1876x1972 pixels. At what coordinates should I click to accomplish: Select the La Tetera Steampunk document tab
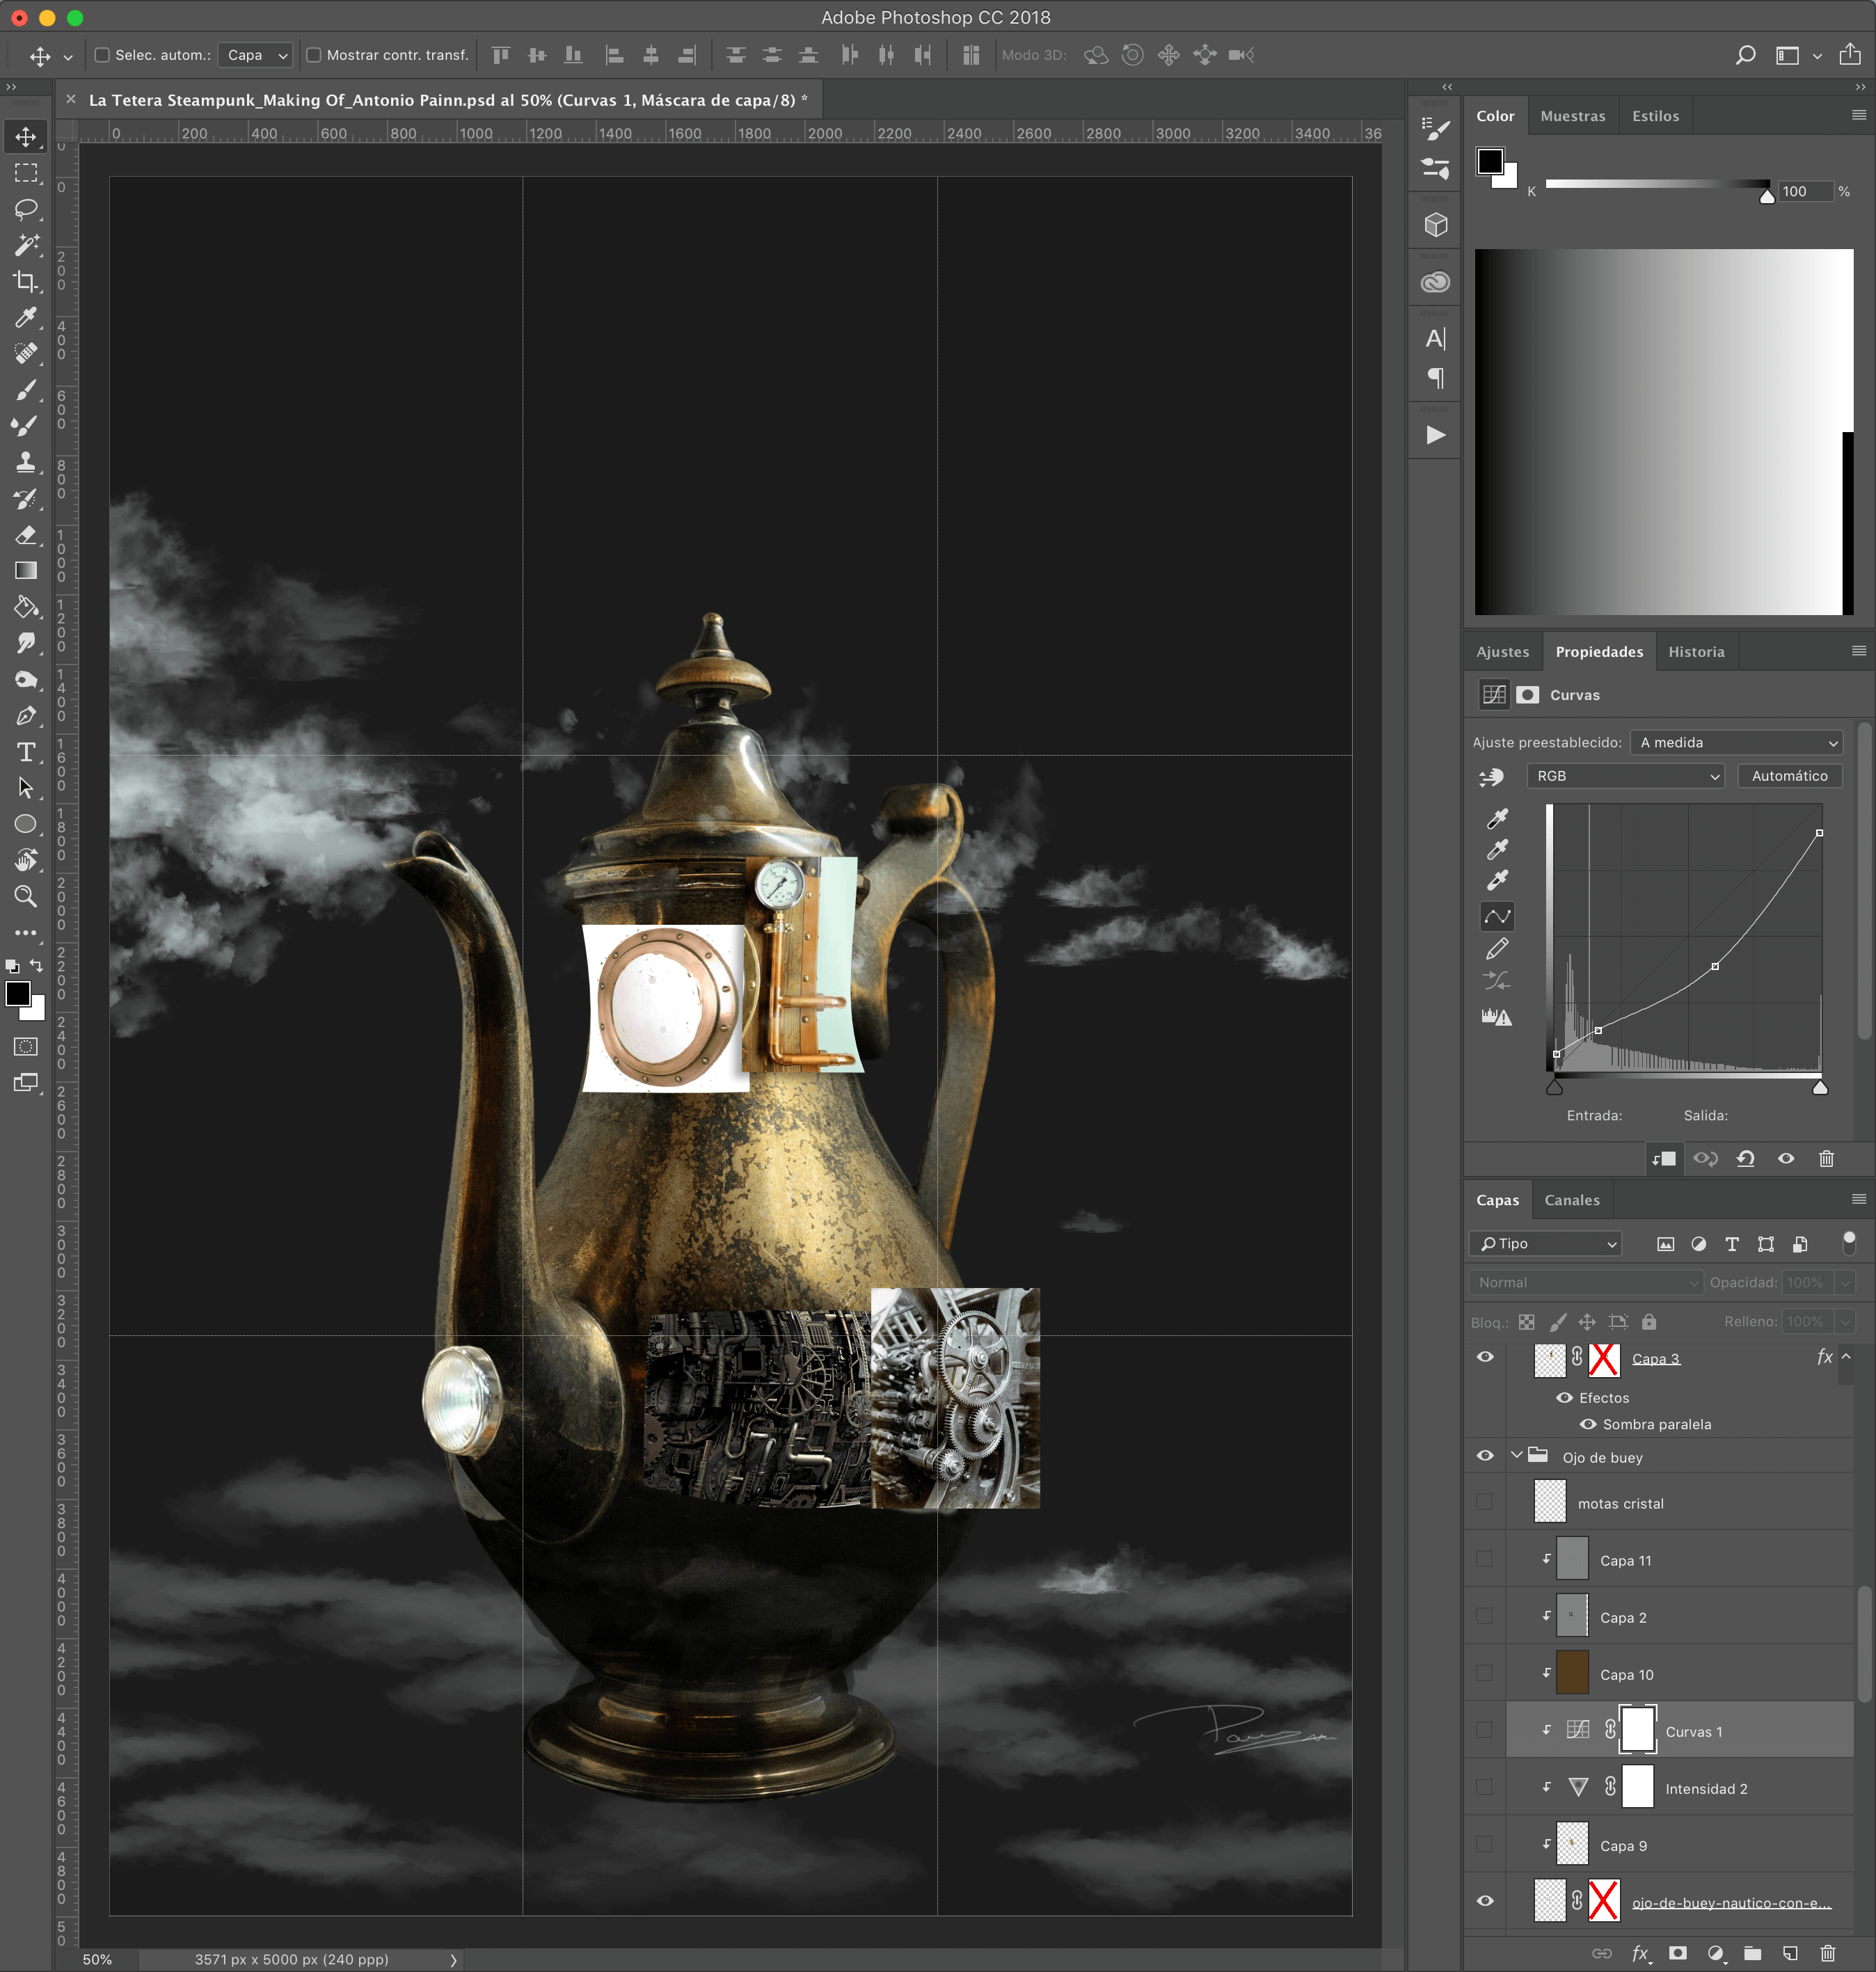(447, 100)
